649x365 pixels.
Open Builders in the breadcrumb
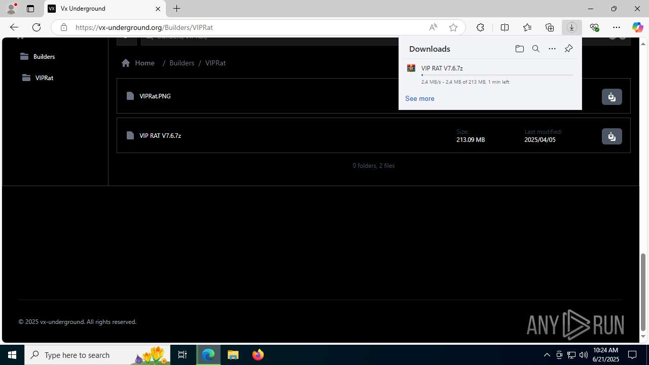coord(182,63)
